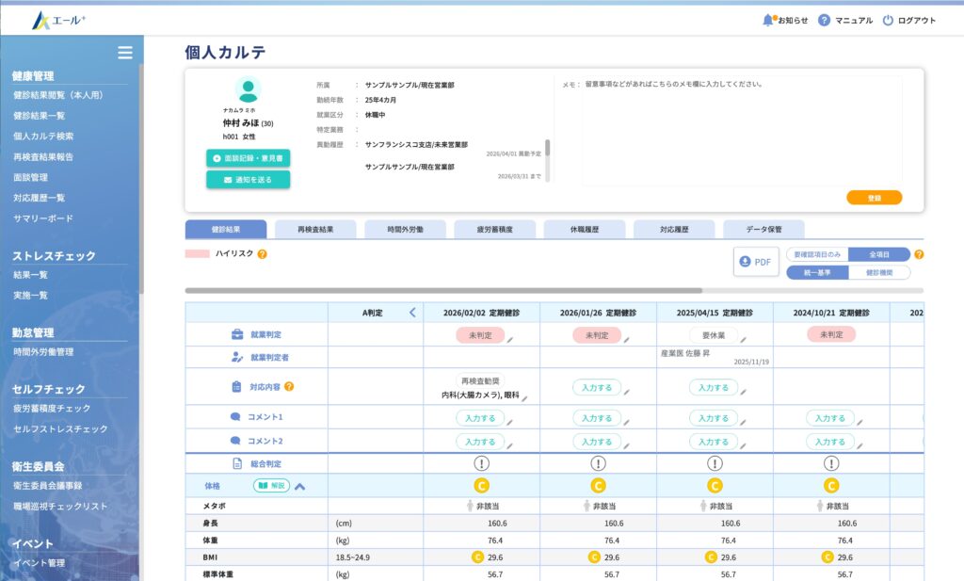Switch to the 再検査結果 tab
This screenshot has width=964, height=581.
pos(314,229)
